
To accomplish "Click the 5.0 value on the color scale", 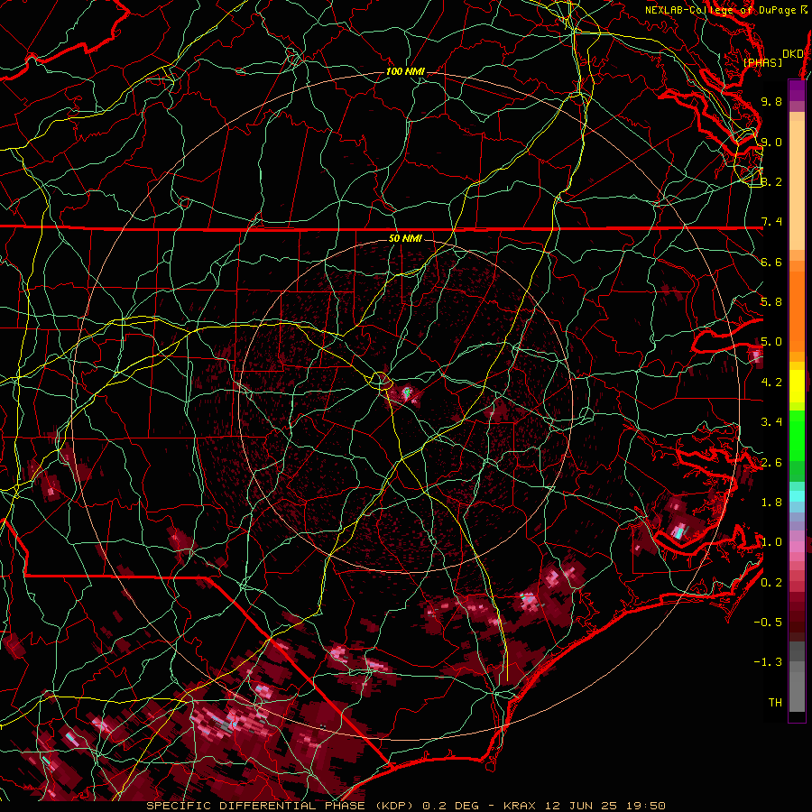I will coord(771,342).
